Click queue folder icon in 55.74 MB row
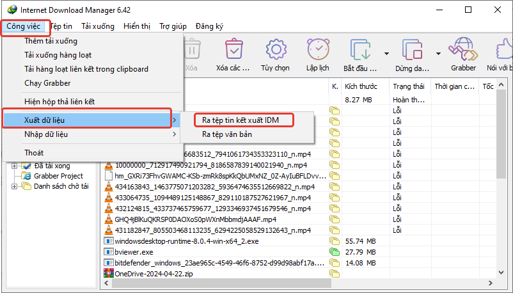 [335, 241]
